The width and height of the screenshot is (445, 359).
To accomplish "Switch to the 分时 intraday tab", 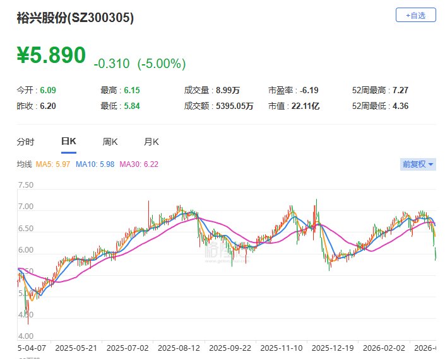I will tap(26, 142).
